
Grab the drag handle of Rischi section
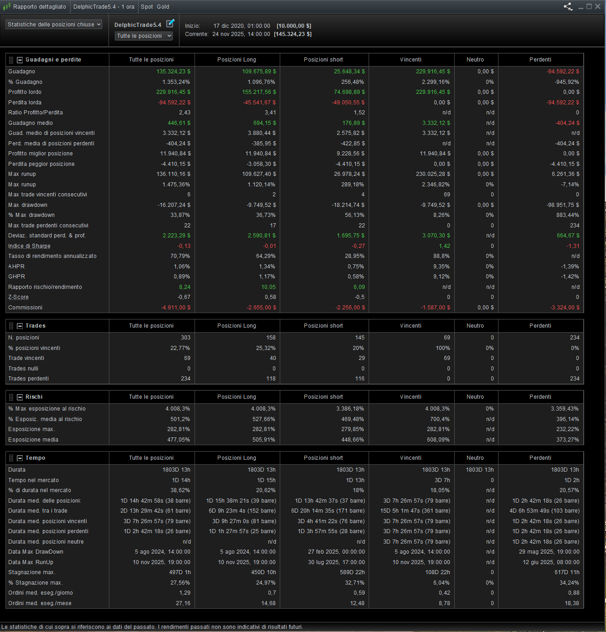coord(11,397)
